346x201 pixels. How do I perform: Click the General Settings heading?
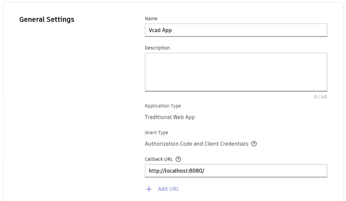pyautogui.click(x=47, y=19)
